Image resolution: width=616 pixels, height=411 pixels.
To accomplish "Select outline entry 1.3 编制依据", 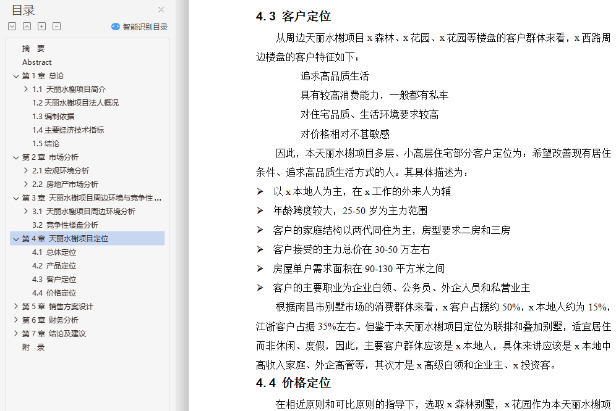I will click(53, 117).
